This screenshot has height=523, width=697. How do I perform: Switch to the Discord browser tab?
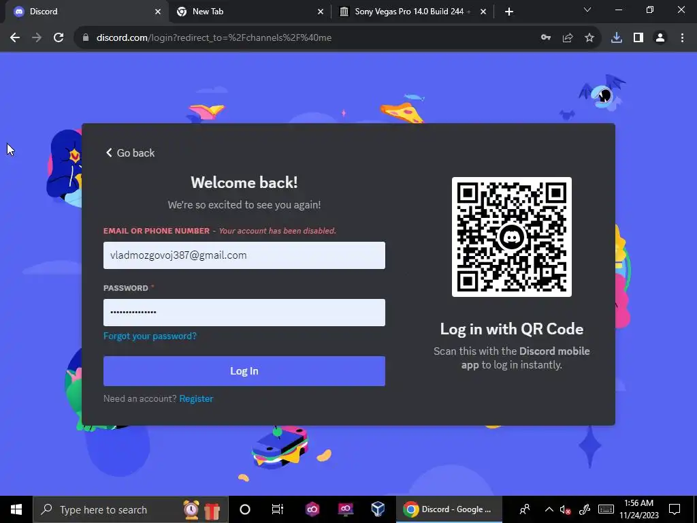pos(84,12)
